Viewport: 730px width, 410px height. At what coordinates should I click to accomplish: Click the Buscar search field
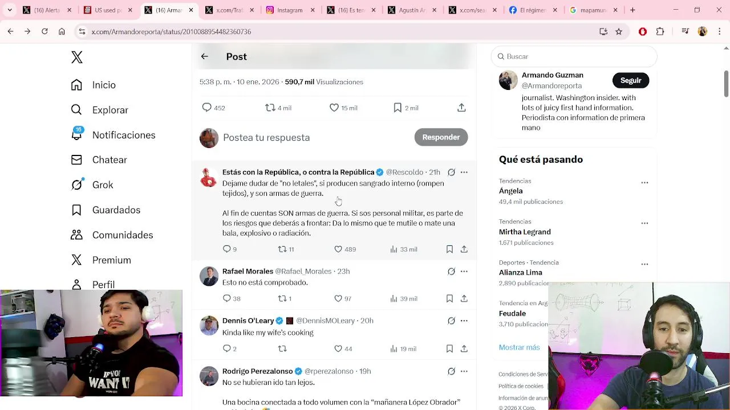574,56
